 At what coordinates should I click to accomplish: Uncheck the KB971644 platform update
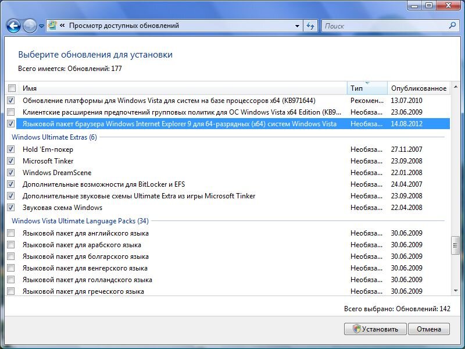coord(12,99)
